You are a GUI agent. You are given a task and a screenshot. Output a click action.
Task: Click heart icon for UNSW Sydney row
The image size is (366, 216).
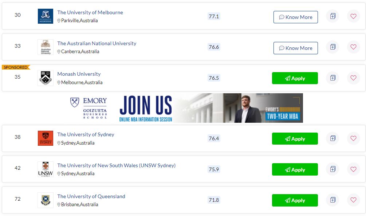click(353, 169)
